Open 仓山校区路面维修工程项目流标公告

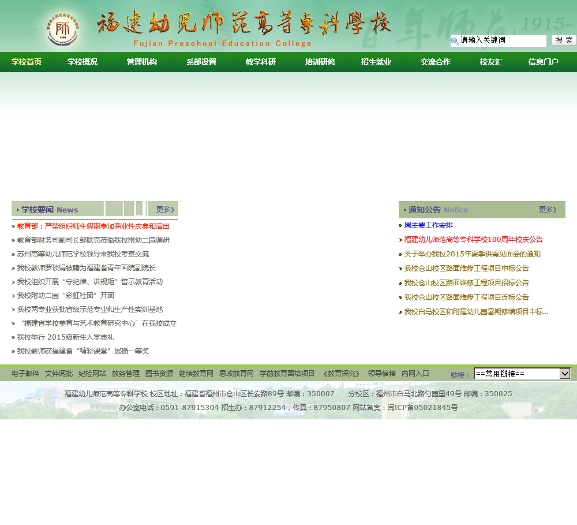click(467, 297)
